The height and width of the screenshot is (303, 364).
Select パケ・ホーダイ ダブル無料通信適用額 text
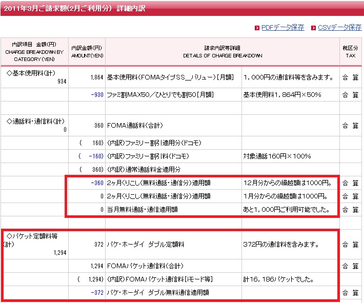[158, 293]
